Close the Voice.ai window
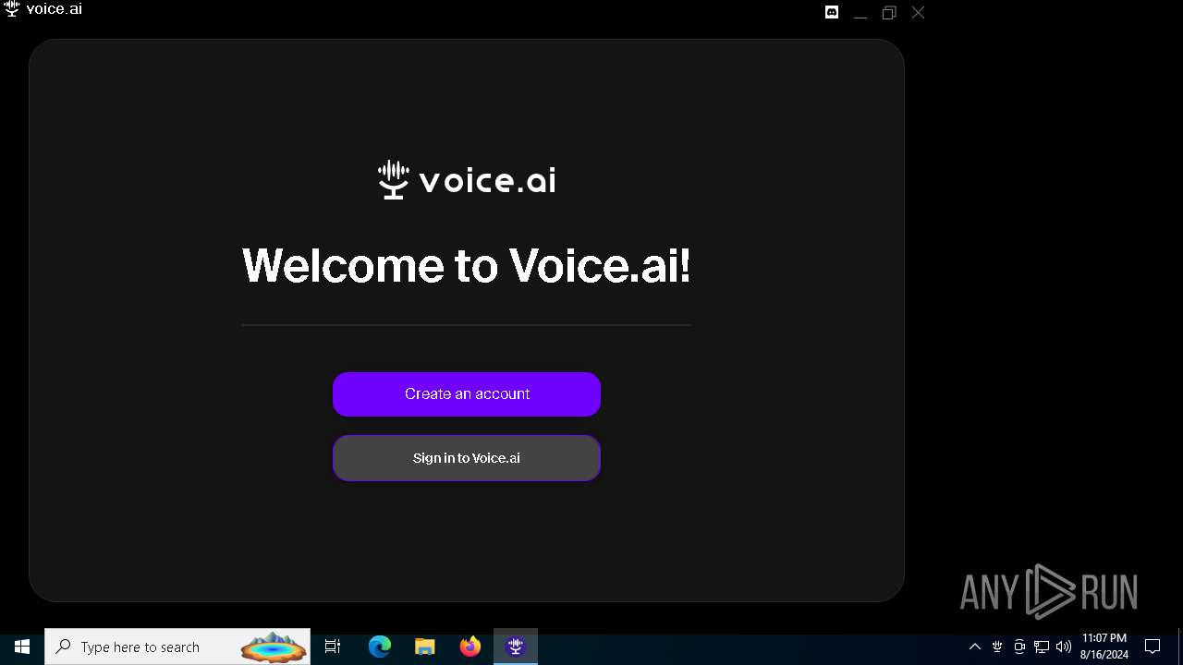Viewport: 1183px width, 665px height. (x=918, y=13)
